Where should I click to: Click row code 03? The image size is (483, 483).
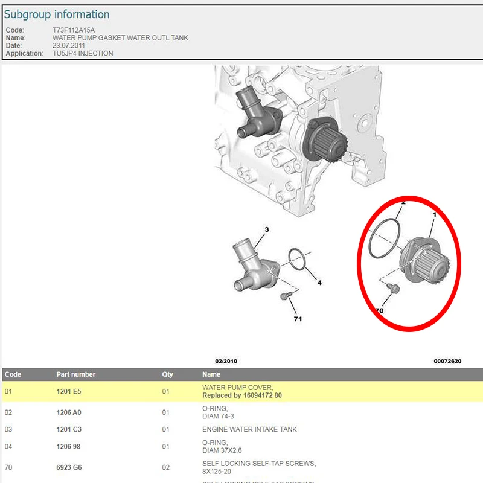8,429
